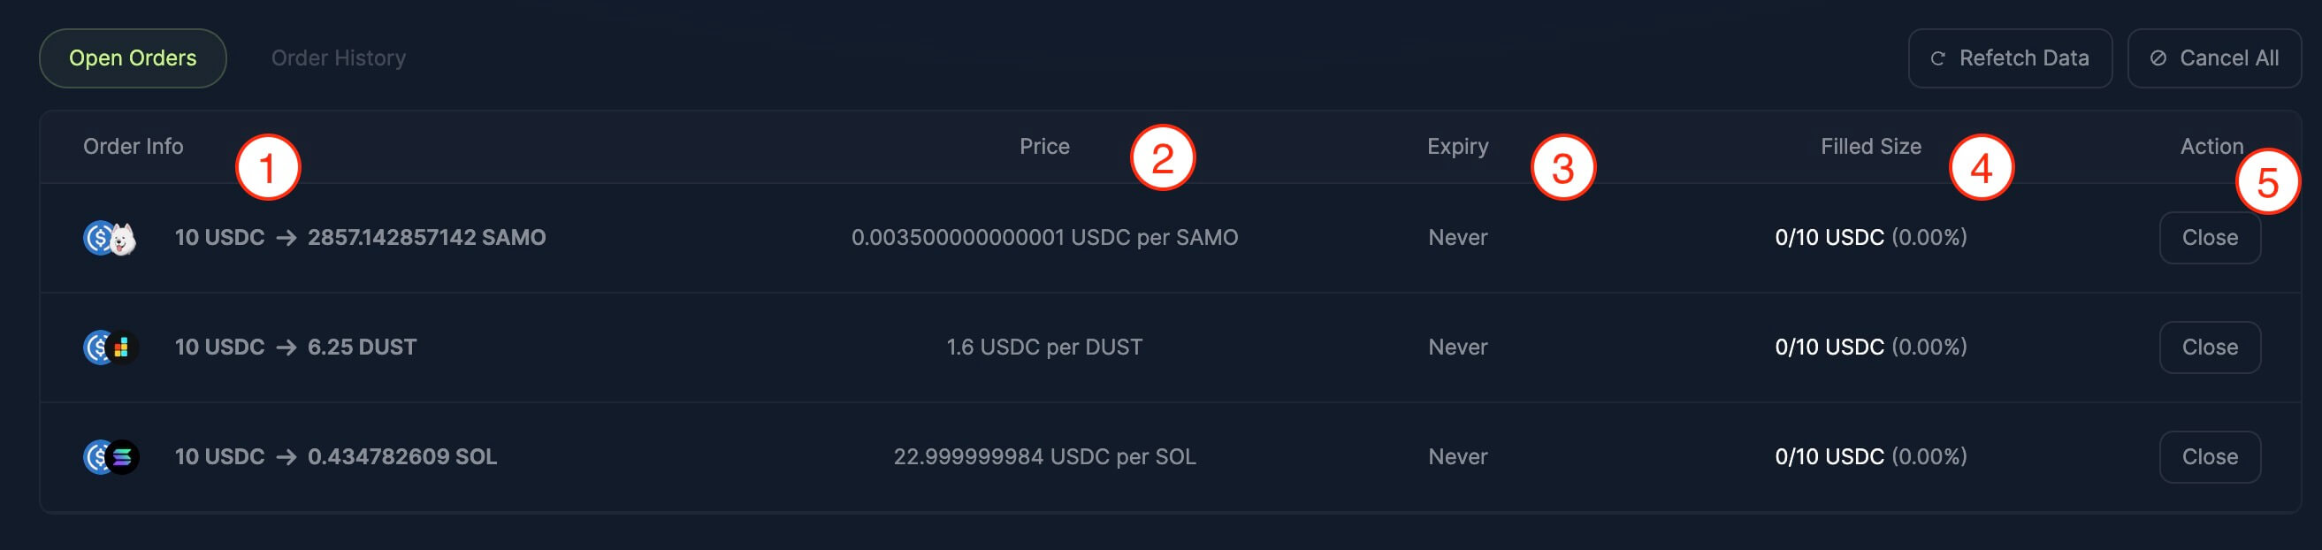The height and width of the screenshot is (550, 2322).
Task: Click the USDC/SOL token pair icon
Action: [x=110, y=457]
